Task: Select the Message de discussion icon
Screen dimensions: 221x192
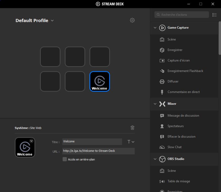Action: pyautogui.click(x=162, y=116)
